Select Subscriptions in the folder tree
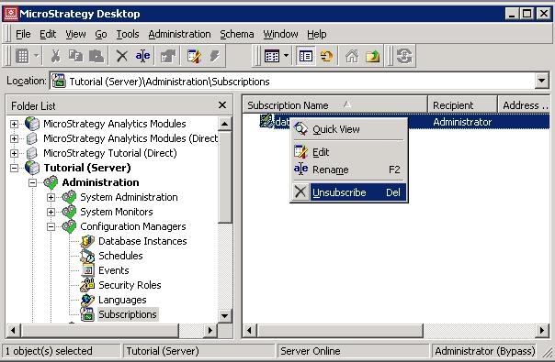This screenshot has width=555, height=362. coord(128,314)
